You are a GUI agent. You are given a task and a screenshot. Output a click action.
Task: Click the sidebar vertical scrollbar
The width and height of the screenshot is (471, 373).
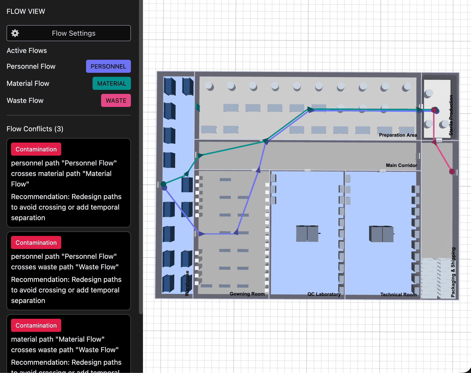point(141,157)
